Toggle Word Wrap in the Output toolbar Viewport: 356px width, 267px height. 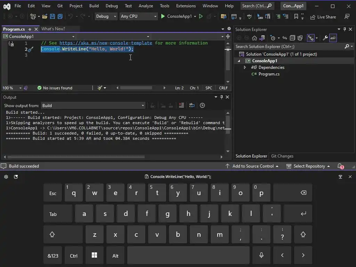click(192, 105)
